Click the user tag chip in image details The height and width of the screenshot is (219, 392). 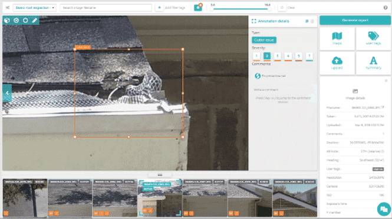[x=378, y=169]
